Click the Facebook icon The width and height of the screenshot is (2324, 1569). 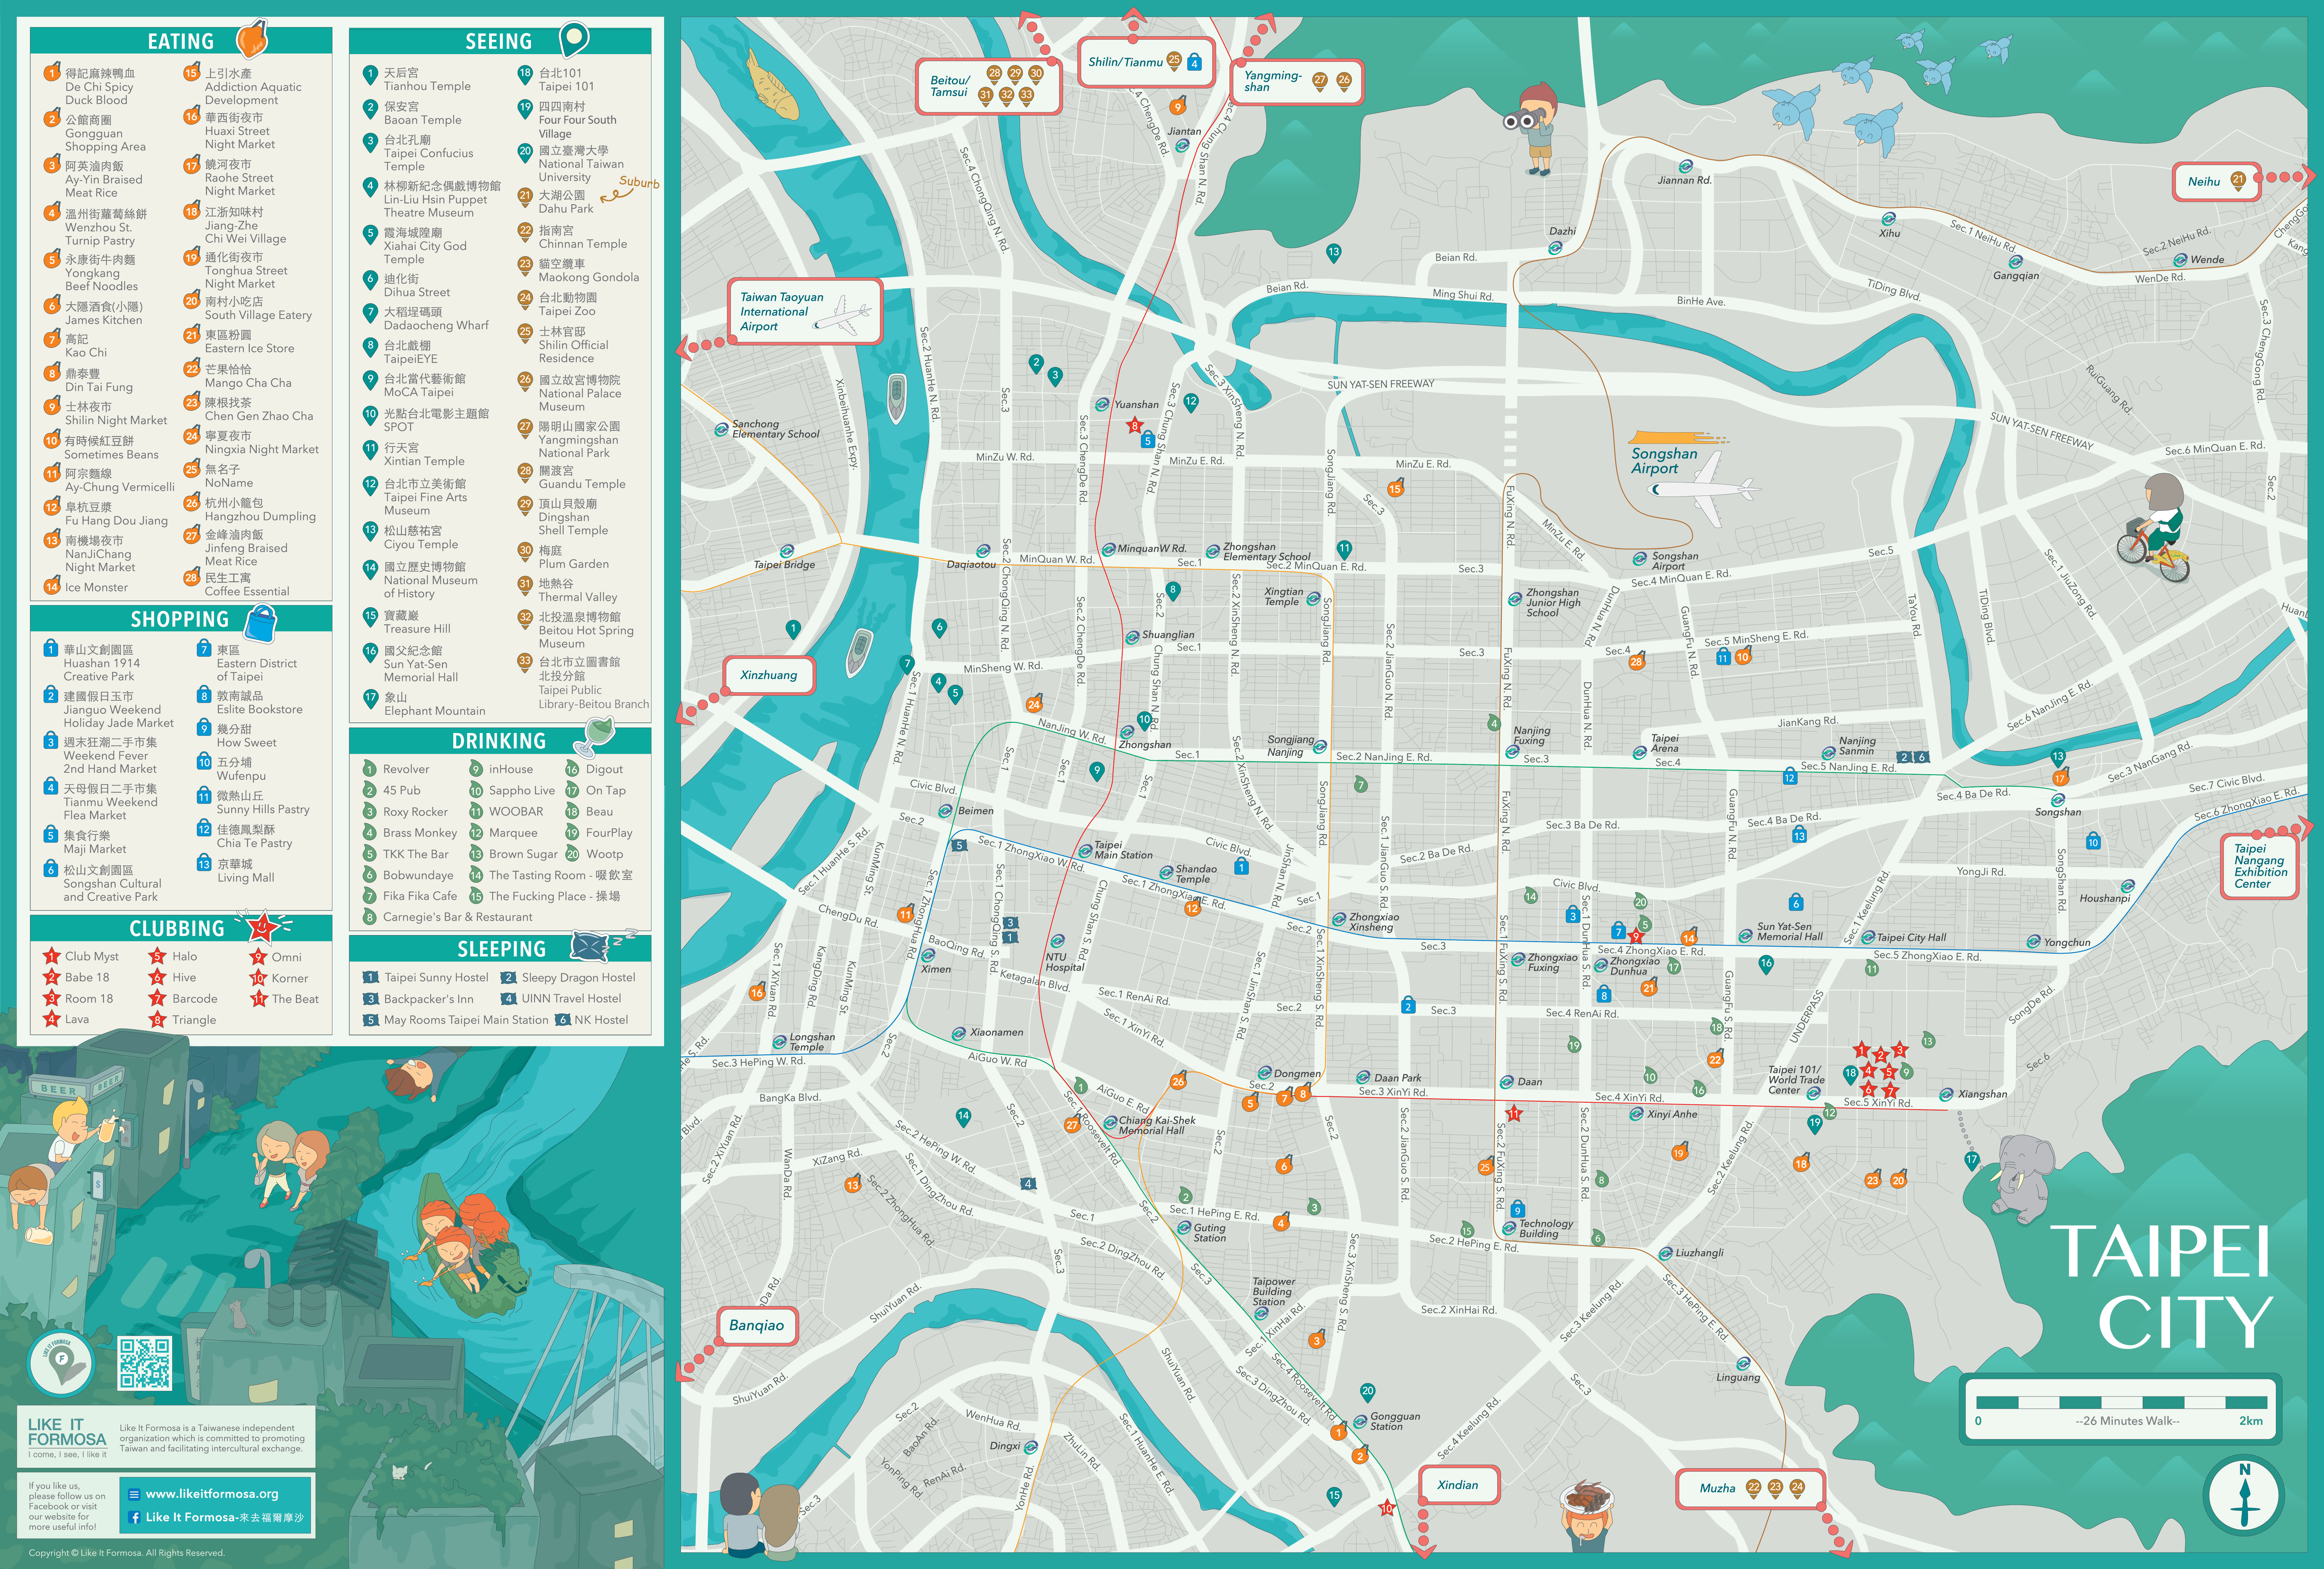pos(134,1518)
